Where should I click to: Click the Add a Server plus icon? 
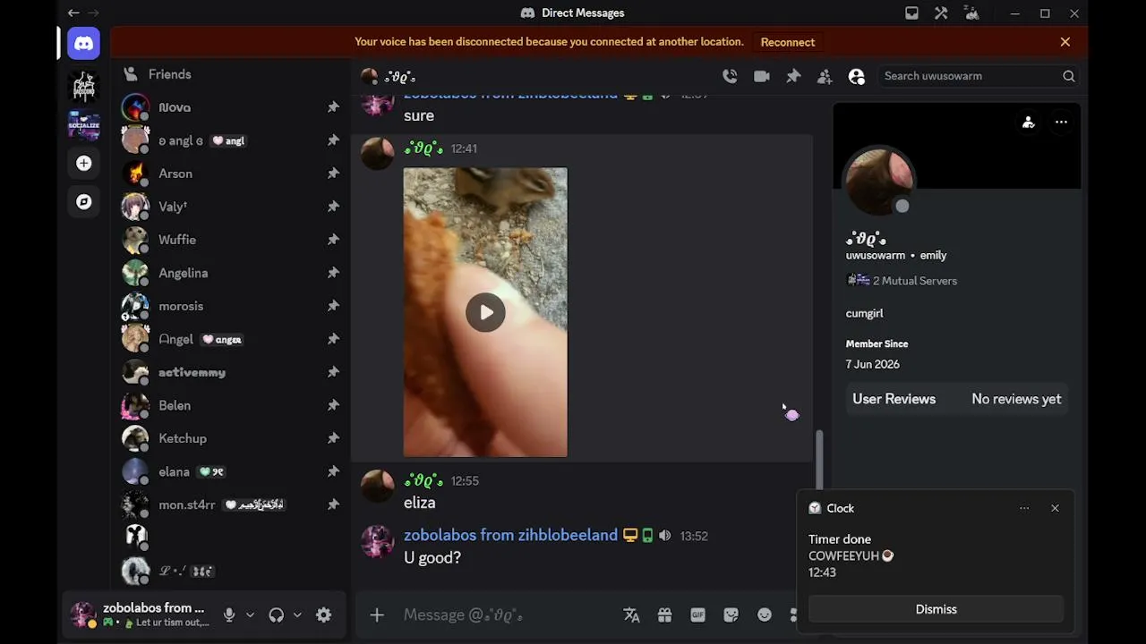point(83,163)
